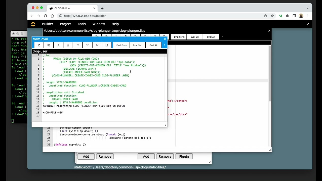322x181 pixels.
Task: Open the Tools menu
Action: [82, 24]
